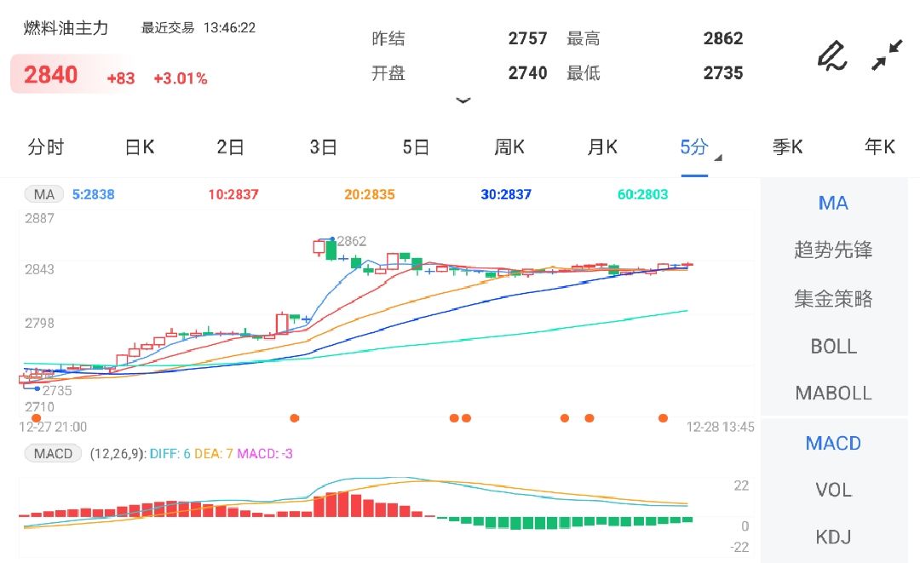
Task: Select the 5日 chart tab
Action: (x=416, y=146)
